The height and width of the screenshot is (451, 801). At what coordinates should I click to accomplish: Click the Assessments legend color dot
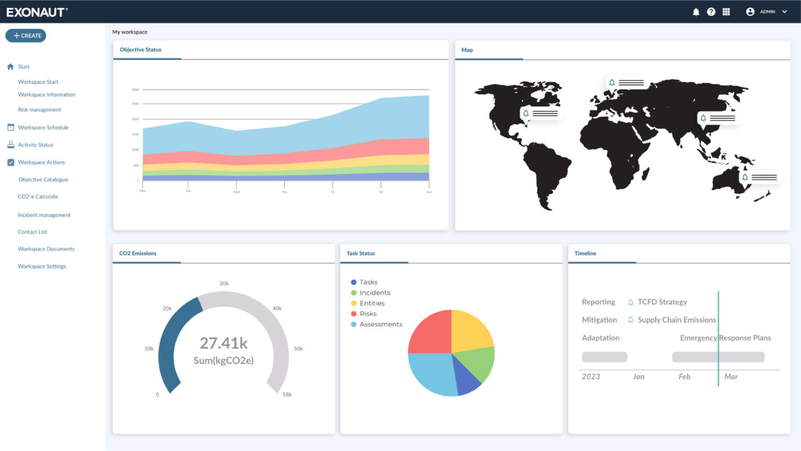(353, 324)
